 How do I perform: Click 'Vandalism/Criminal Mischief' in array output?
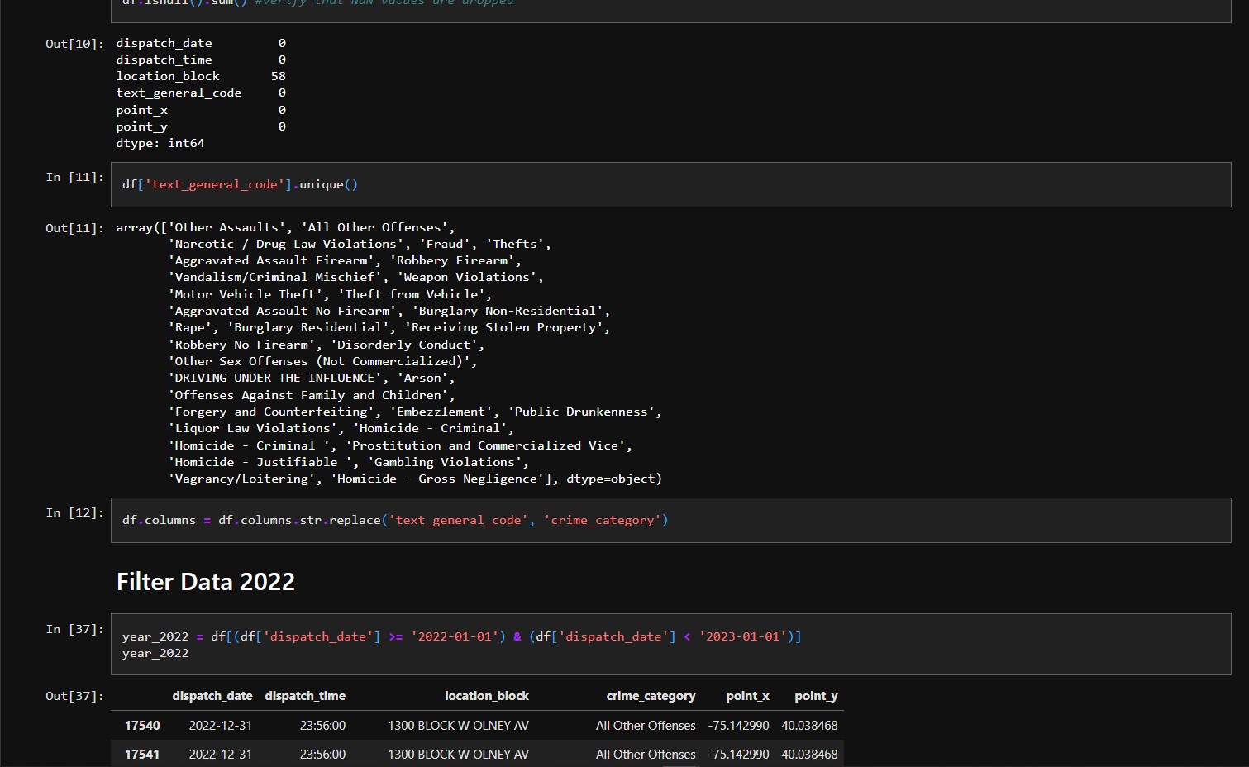click(274, 277)
